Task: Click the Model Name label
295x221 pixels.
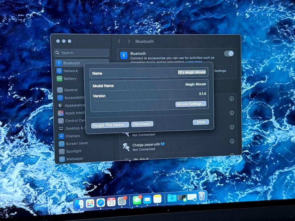Action: pos(103,86)
